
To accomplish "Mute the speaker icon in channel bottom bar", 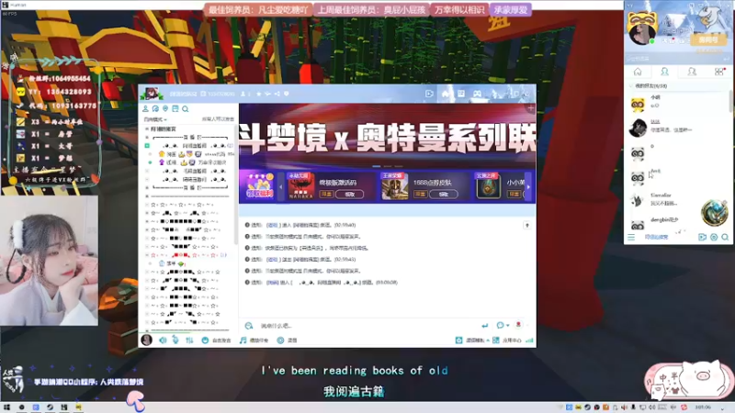I will [163, 340].
